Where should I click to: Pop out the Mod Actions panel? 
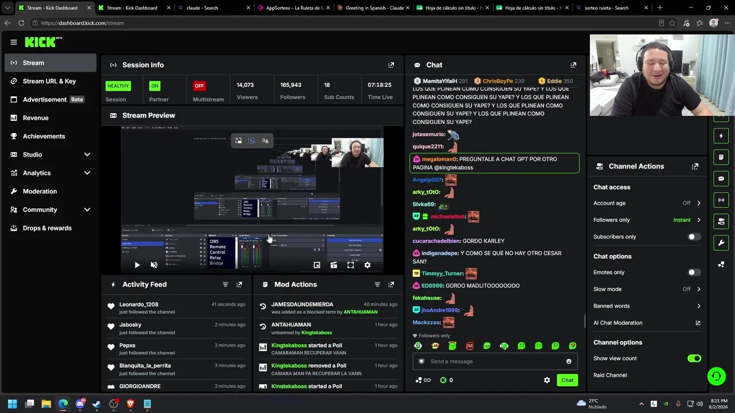pyautogui.click(x=391, y=285)
